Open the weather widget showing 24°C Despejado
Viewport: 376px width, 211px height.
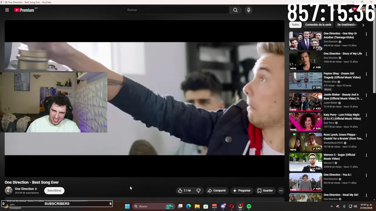click(13, 206)
